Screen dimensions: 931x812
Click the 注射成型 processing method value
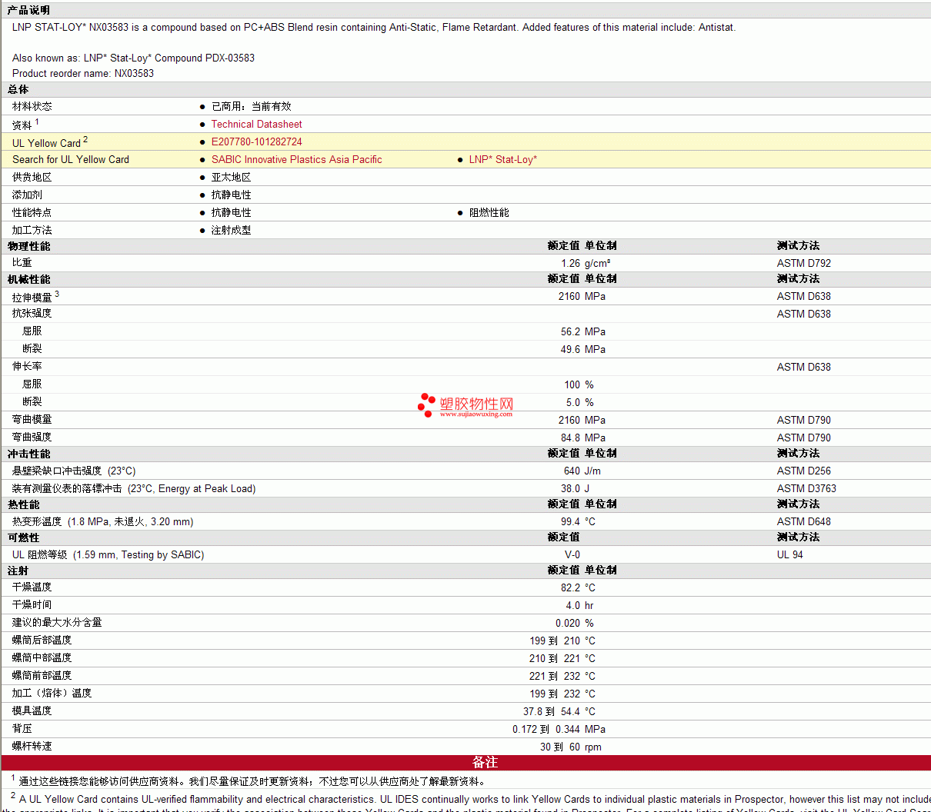coord(231,230)
